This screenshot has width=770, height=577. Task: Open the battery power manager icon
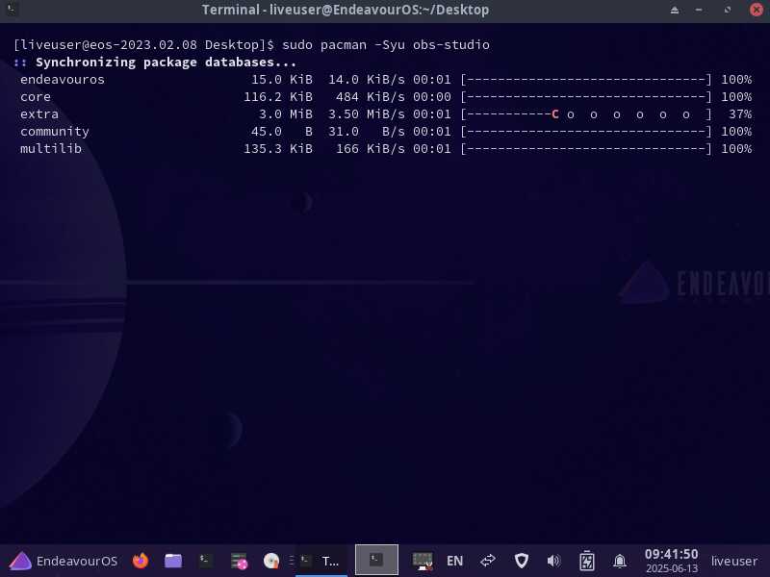[x=587, y=561]
